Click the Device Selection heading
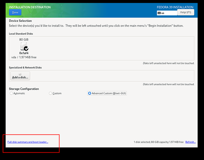 (x=20, y=21)
